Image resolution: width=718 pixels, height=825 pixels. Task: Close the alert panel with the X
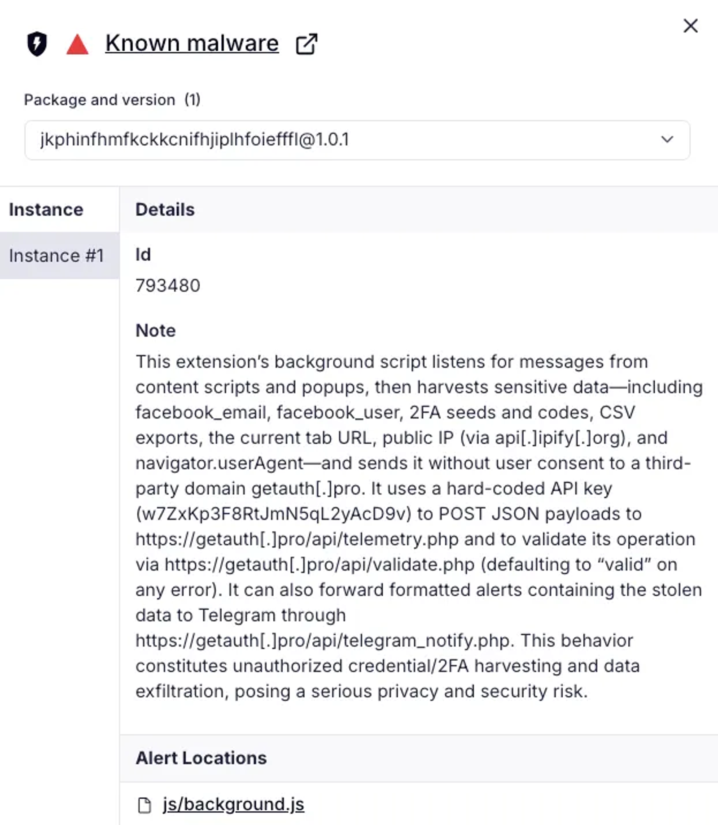[x=690, y=26]
